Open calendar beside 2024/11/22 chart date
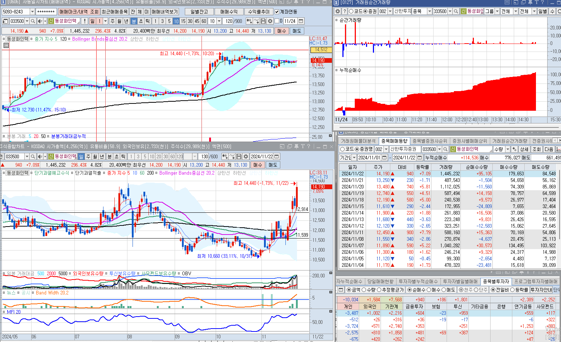This screenshot has width=561, height=342. tap(277, 156)
